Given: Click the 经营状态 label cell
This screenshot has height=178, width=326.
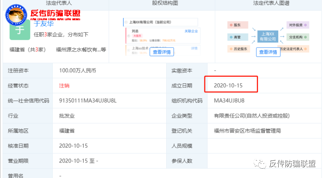Looking at the screenshot, I should click(28, 86).
